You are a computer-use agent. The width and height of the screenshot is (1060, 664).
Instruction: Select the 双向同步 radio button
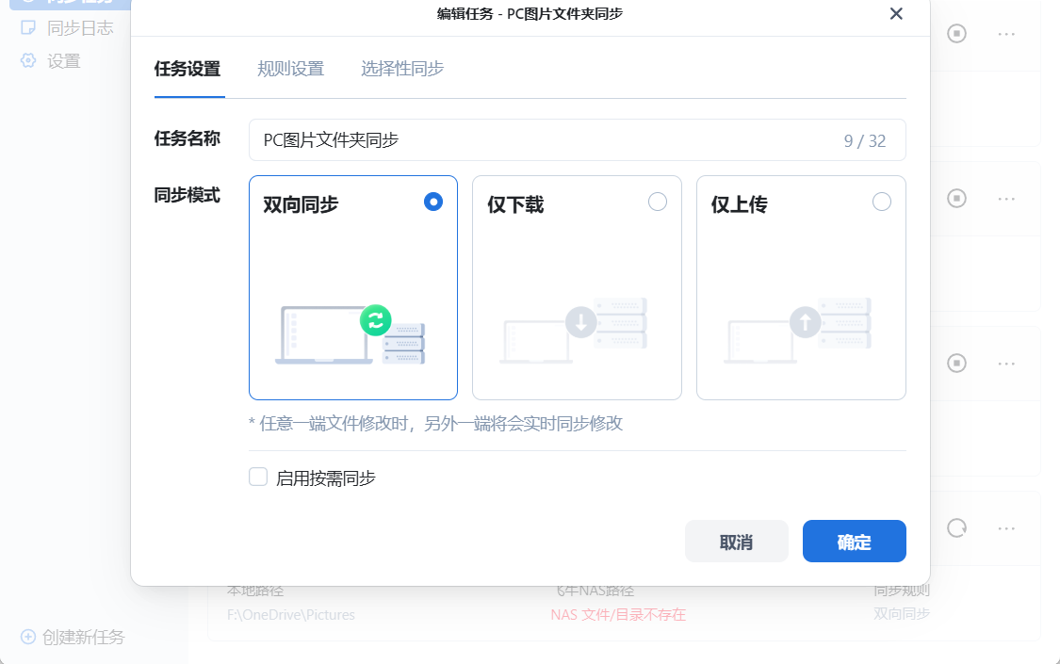[433, 202]
